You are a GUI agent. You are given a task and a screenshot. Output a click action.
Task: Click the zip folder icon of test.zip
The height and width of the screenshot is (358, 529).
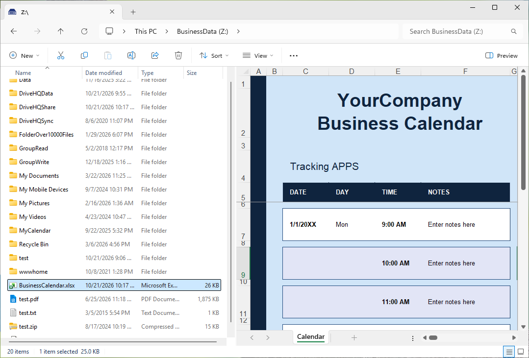click(13, 327)
